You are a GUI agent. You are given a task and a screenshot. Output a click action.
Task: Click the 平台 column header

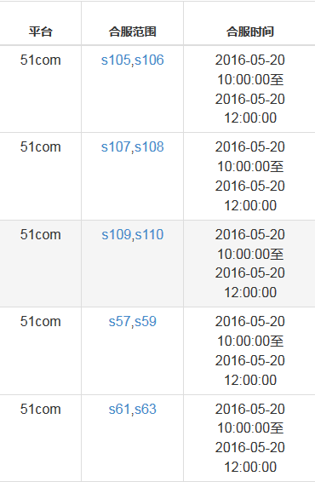41,32
